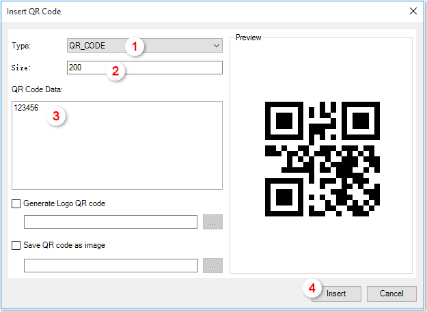Open the Type dropdown showing QR_CODE
427x312 pixels.
[145, 46]
